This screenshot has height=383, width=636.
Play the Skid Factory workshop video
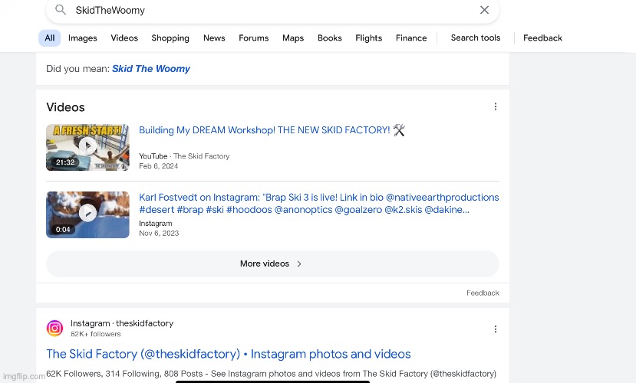pyautogui.click(x=87, y=146)
